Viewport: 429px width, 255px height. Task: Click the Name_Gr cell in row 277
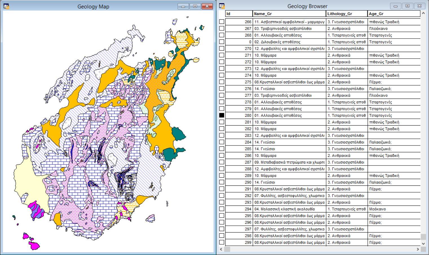click(x=289, y=95)
